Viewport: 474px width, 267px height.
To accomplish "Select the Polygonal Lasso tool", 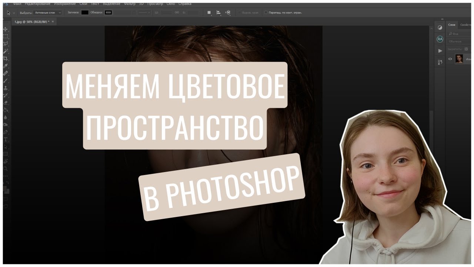I will coord(5,44).
